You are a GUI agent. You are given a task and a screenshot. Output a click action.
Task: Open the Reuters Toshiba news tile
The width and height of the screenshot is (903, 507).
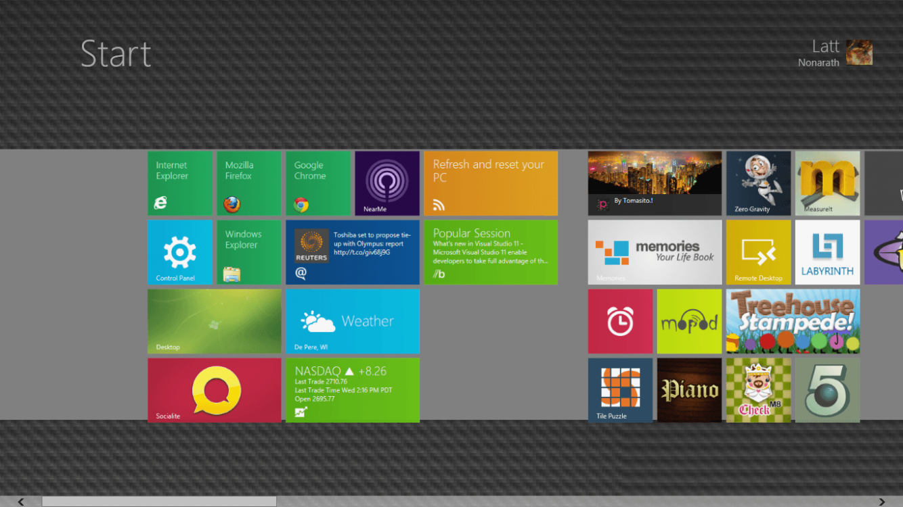tap(352, 252)
